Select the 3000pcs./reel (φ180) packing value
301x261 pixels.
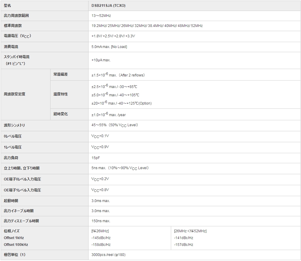pos(108,255)
